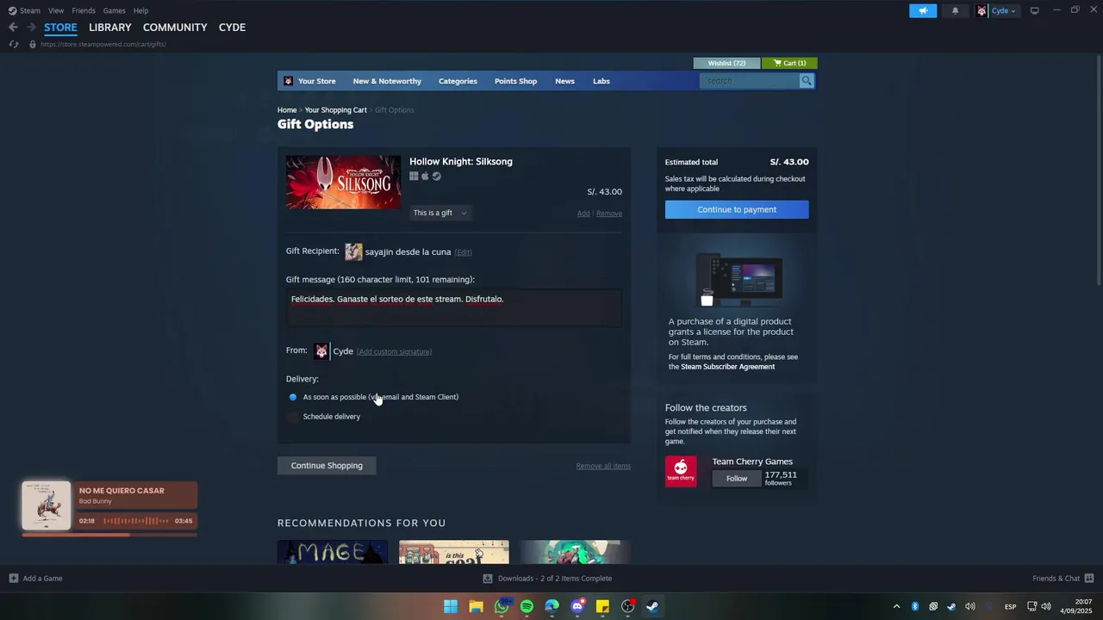
Task: Click the Steam icon in the taskbar
Action: (653, 606)
